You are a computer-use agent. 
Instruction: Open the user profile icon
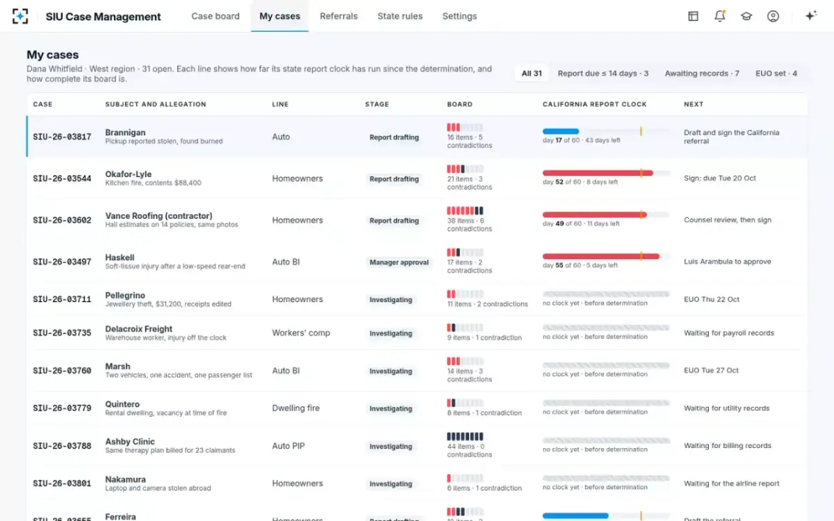pos(773,16)
